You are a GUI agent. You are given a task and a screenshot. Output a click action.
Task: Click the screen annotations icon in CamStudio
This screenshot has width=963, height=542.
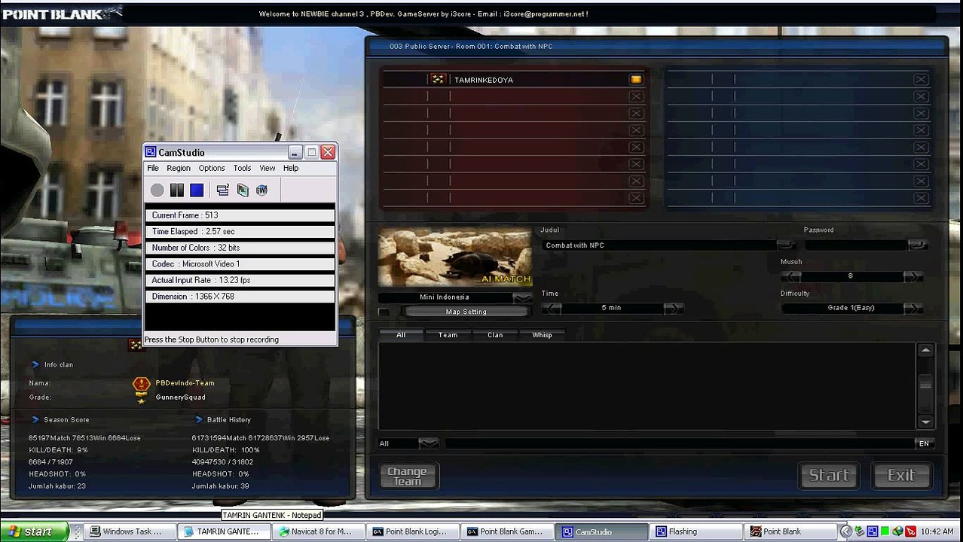click(x=243, y=190)
